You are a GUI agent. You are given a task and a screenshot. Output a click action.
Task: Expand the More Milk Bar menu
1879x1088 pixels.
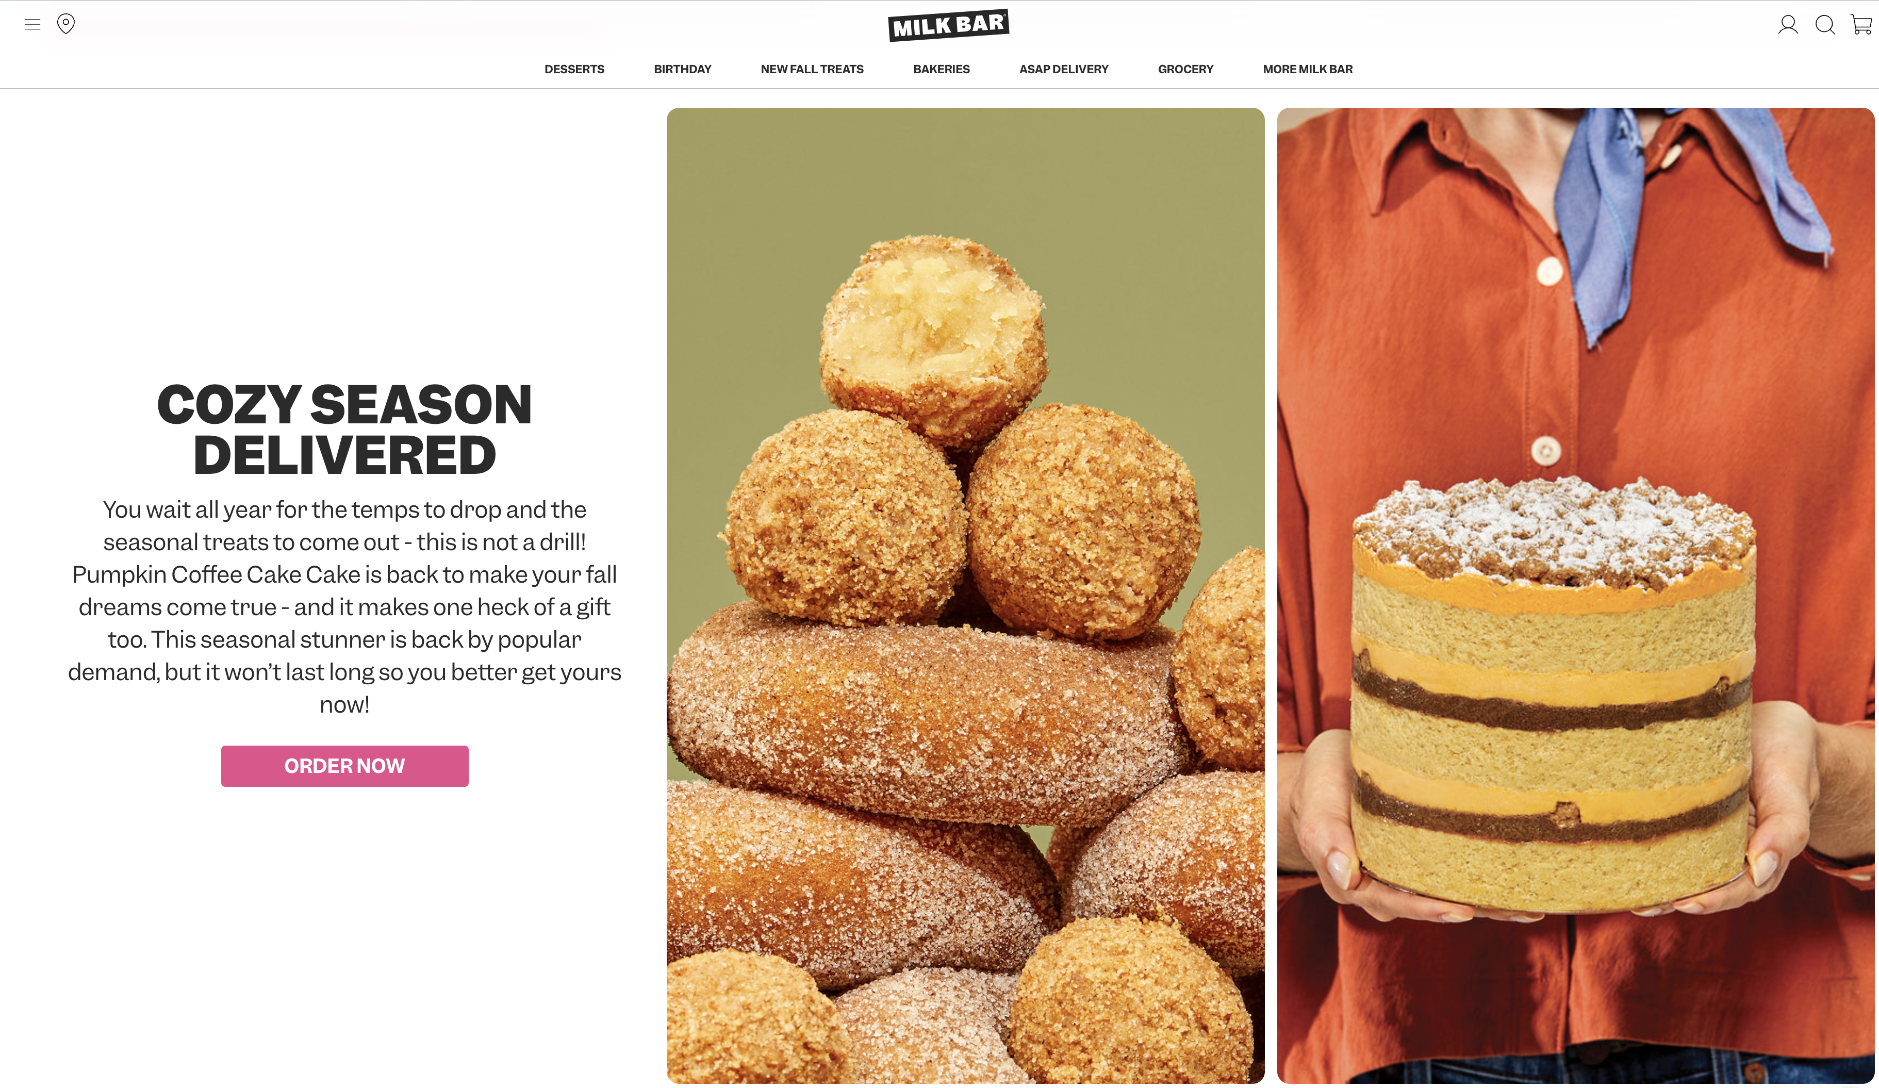coord(1307,69)
